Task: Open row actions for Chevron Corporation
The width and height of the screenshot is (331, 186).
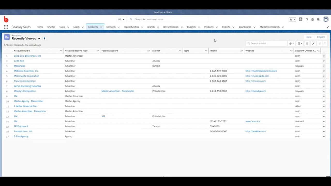Action: point(324,81)
